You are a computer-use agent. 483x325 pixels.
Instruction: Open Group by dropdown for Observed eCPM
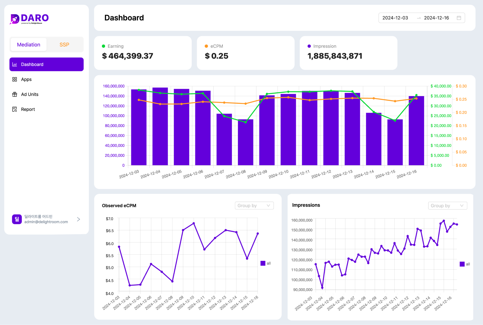click(x=254, y=206)
